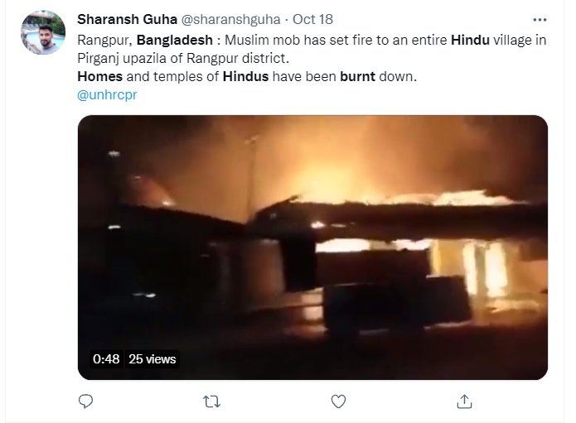Click the 25 views counter

click(x=152, y=358)
